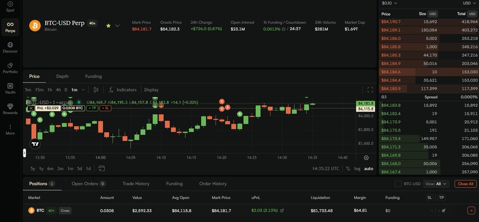Image resolution: width=479 pixels, height=222 pixels.
Task: Open the Order History tab
Action: point(213,184)
